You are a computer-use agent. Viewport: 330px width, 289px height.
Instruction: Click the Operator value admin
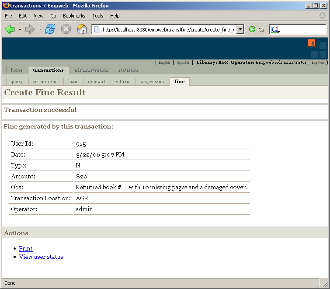coord(84,209)
